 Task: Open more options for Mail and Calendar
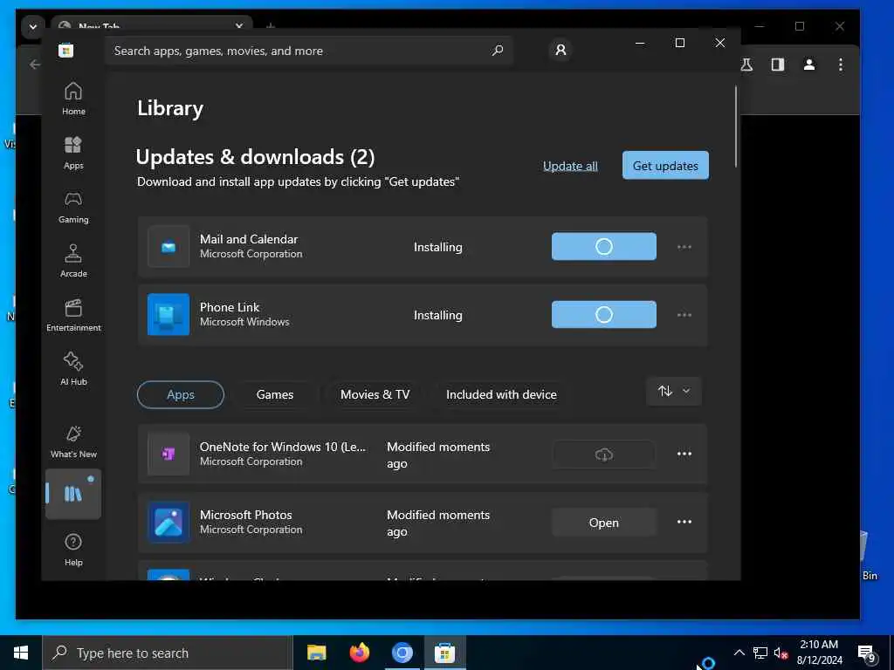coord(684,247)
